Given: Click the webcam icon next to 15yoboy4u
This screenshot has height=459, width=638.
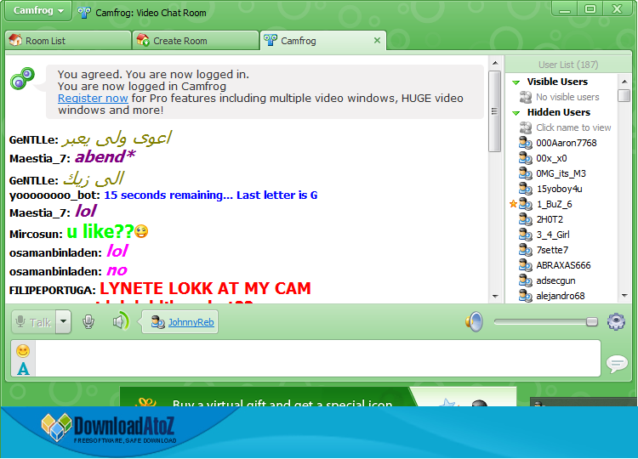Looking at the screenshot, I should 526,189.
